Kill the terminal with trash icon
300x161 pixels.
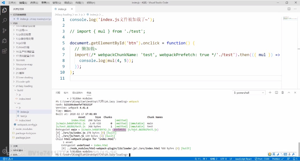click(x=283, y=93)
